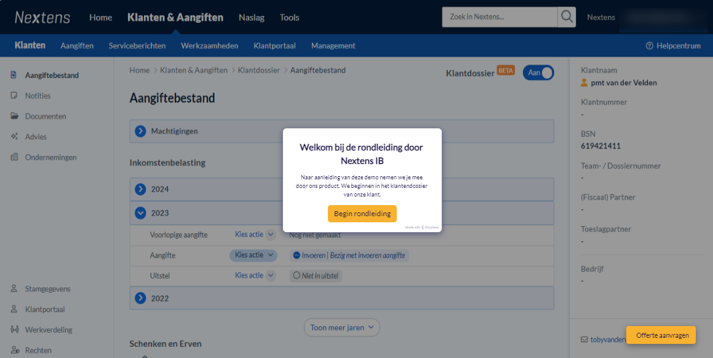
Task: Click the Invoeren status circle icon
Action: tap(297, 255)
